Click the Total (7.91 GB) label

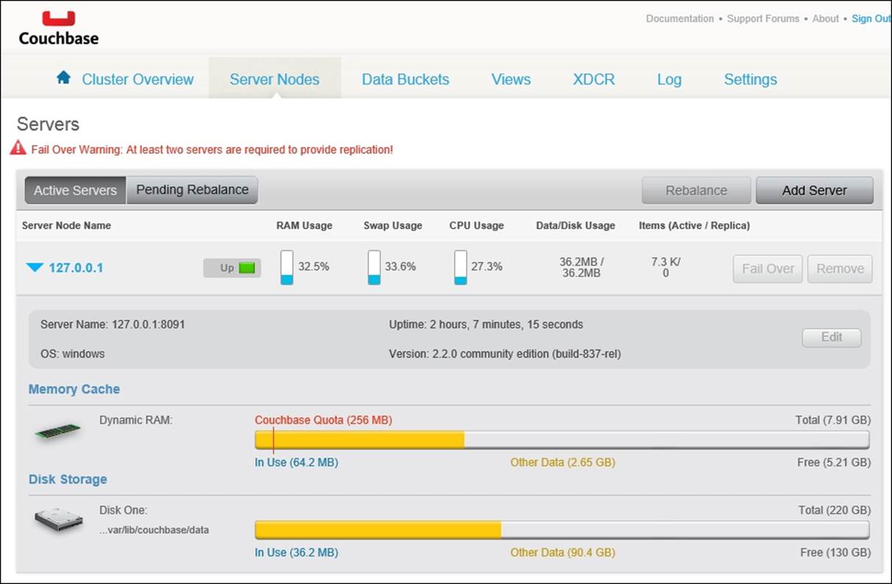coord(833,420)
